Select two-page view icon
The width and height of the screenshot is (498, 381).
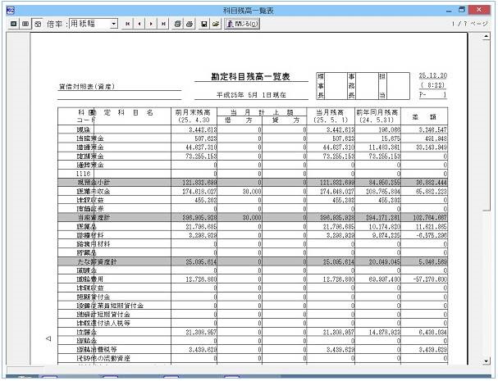coord(25,24)
